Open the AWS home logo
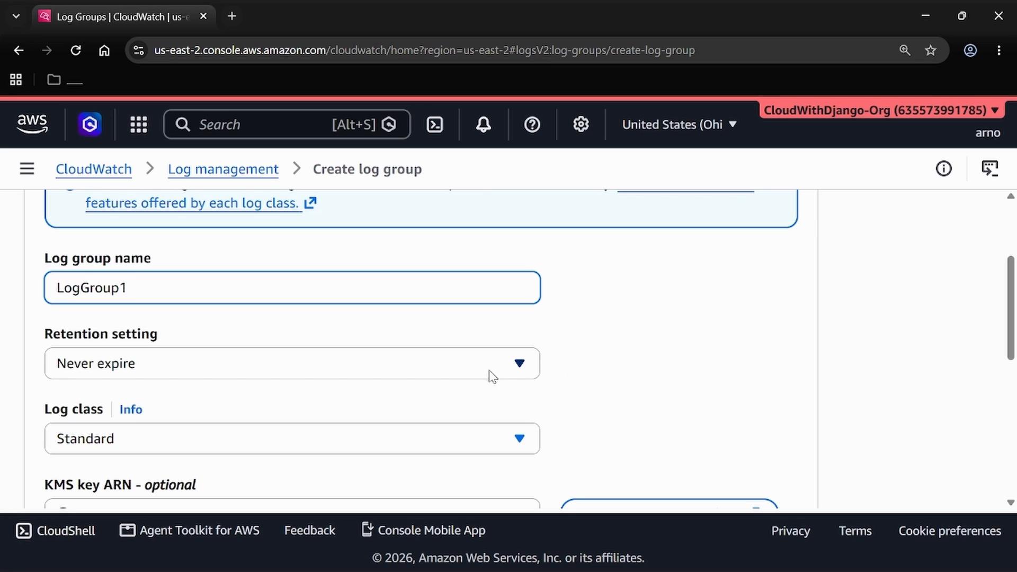This screenshot has width=1017, height=572. tap(32, 124)
